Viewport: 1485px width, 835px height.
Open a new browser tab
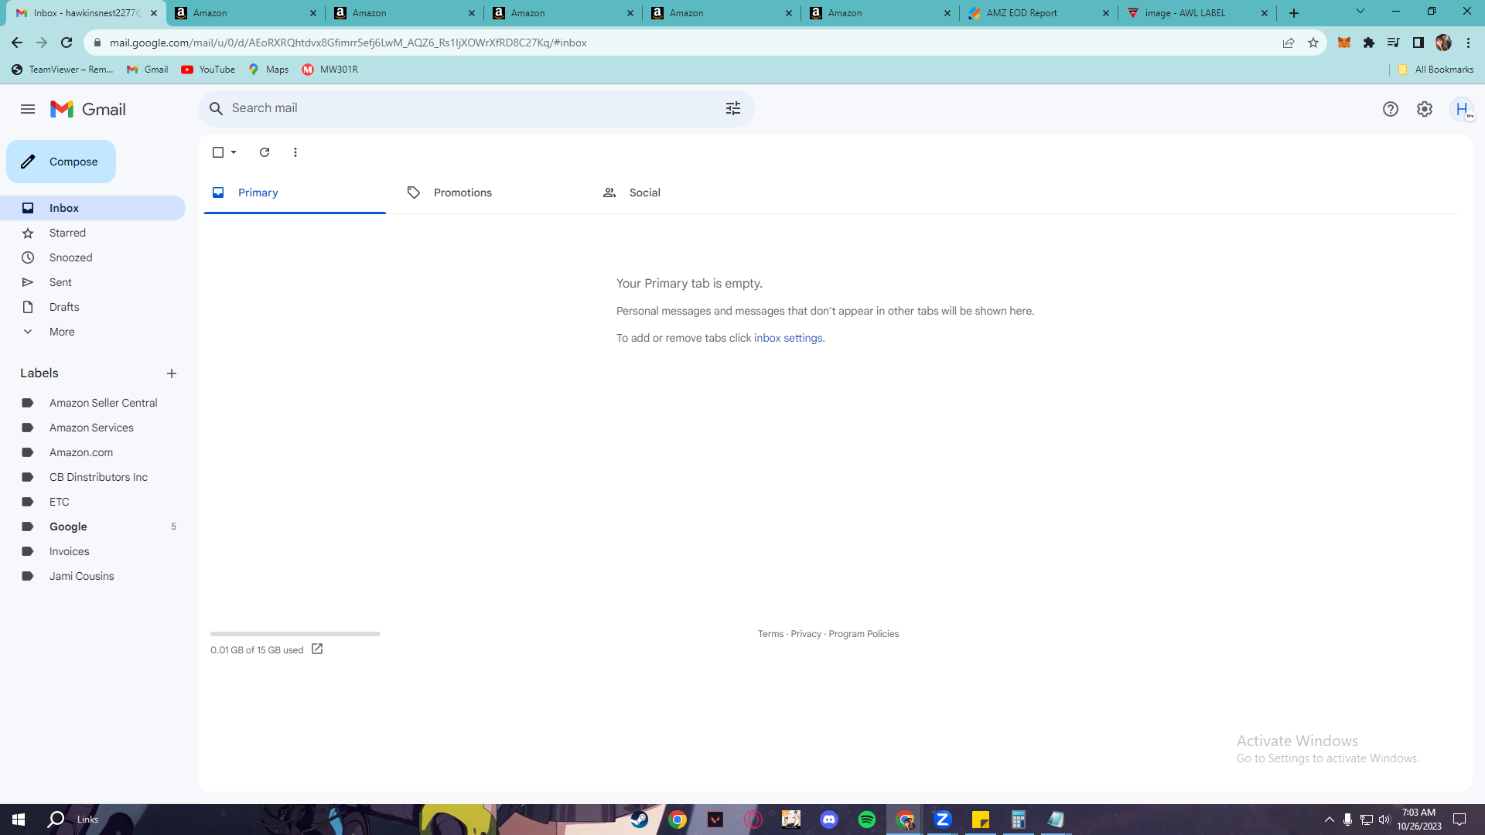click(1294, 13)
